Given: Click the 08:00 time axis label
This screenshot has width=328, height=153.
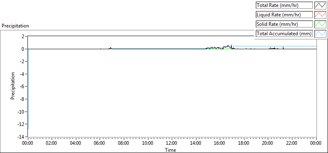Looking at the screenshot, I should pyautogui.click(x=123, y=143).
